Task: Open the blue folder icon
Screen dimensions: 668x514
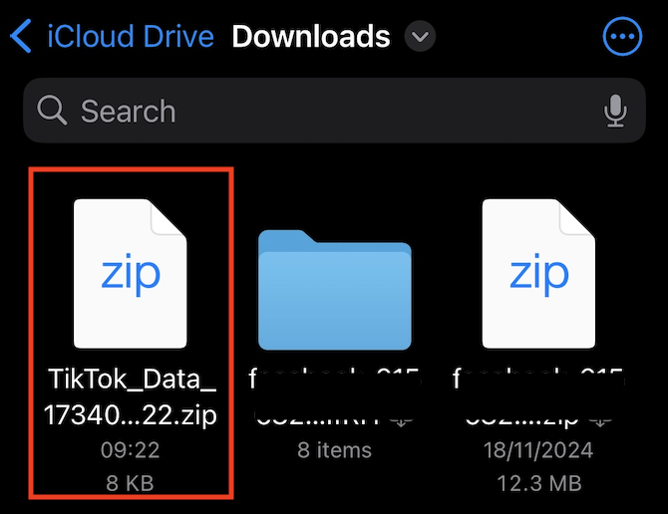Action: (x=334, y=289)
